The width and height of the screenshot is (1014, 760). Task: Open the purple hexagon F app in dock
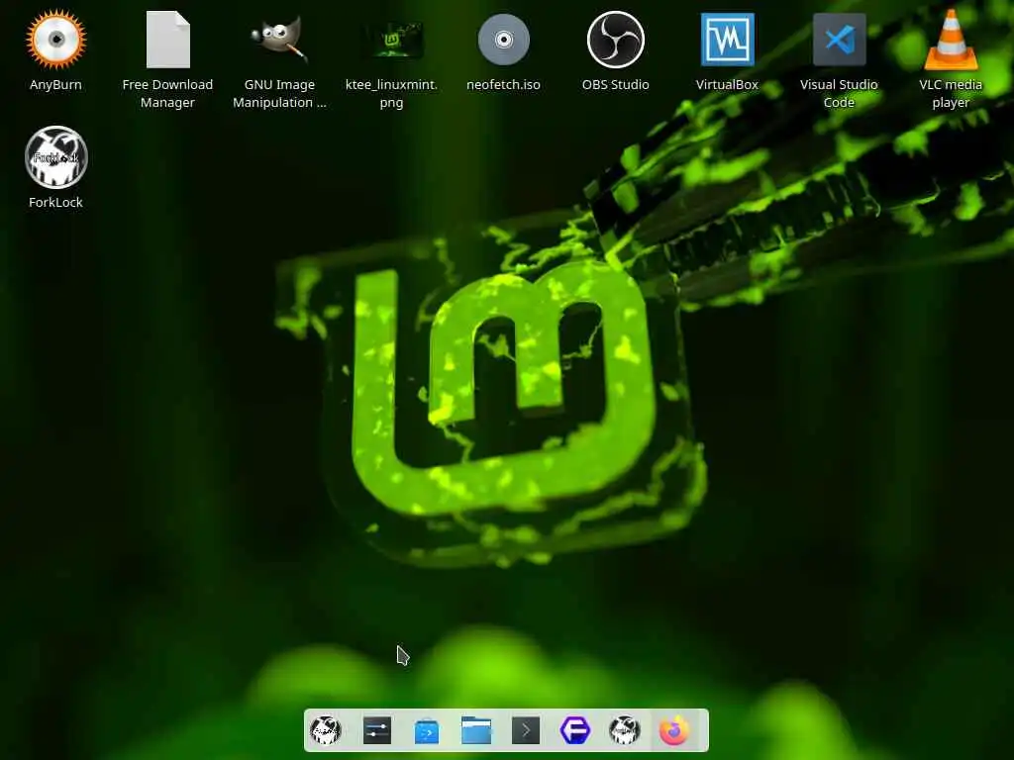click(575, 731)
